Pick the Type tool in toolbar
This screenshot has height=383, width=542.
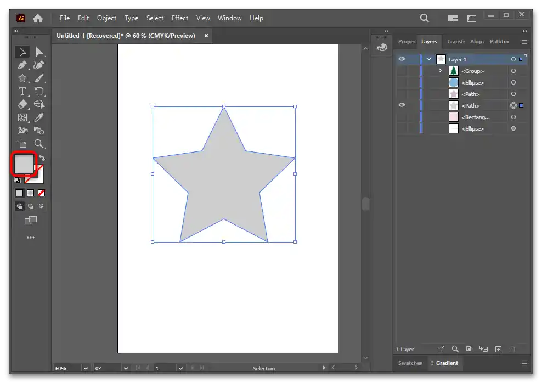(22, 91)
